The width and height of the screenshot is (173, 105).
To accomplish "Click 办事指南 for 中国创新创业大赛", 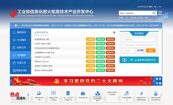I will 90,39.
